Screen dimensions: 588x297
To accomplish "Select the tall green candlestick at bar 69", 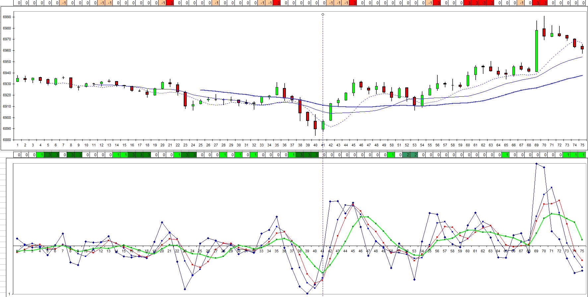I will (x=537, y=51).
